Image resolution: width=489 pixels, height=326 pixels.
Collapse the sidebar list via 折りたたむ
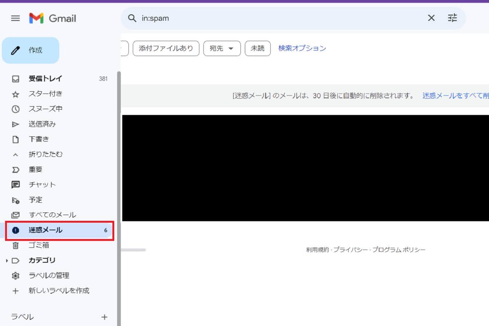(x=45, y=154)
